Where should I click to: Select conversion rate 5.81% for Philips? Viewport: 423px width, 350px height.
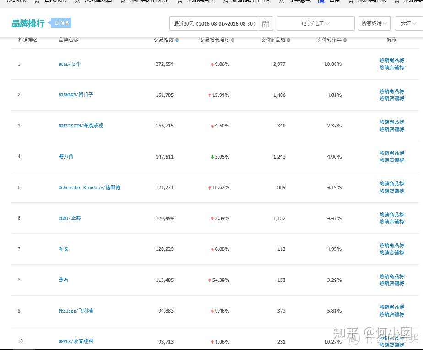pyautogui.click(x=334, y=311)
